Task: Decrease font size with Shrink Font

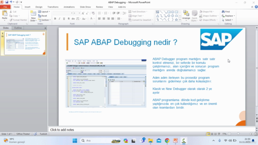Action: coord(87,13)
